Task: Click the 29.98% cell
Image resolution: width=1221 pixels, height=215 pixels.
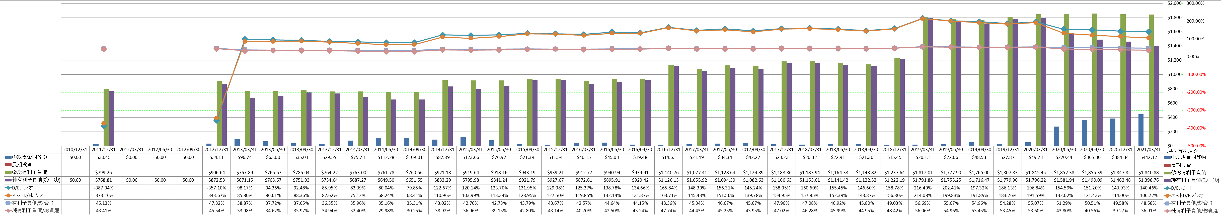Action: click(x=386, y=210)
